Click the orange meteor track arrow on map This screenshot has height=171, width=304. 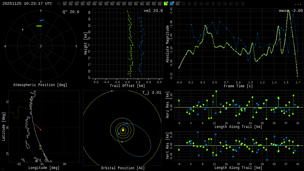click(x=38, y=127)
